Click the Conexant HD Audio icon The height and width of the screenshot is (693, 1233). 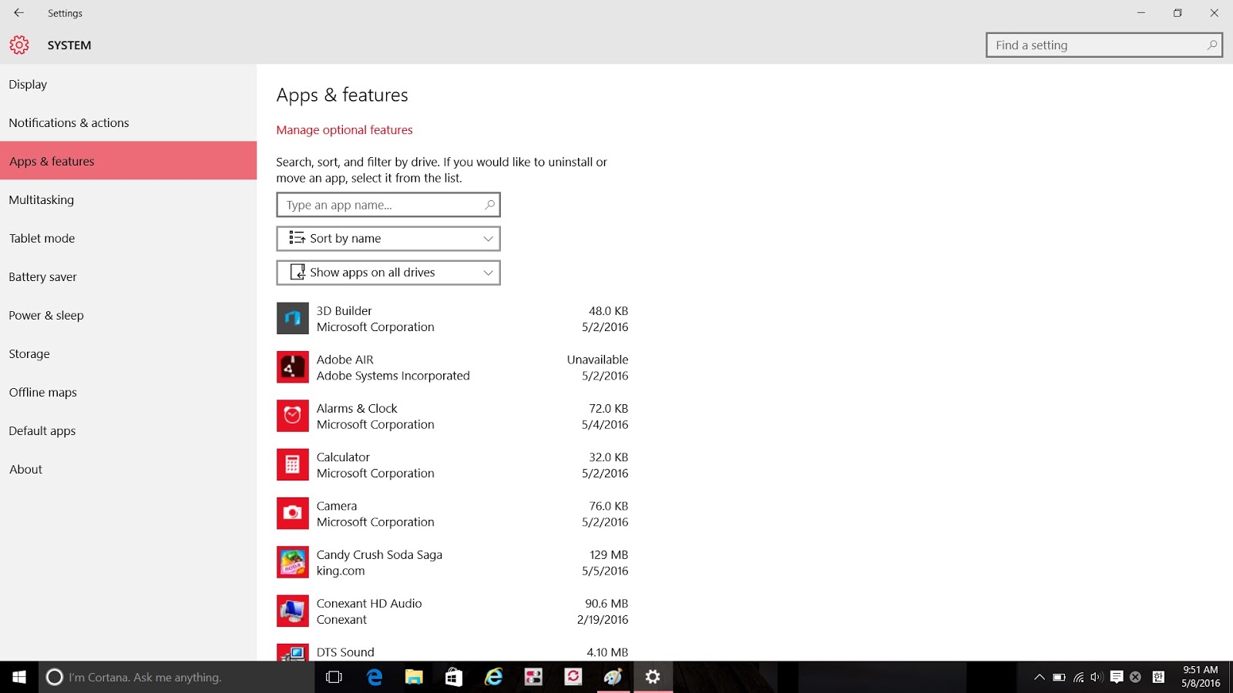click(x=293, y=611)
